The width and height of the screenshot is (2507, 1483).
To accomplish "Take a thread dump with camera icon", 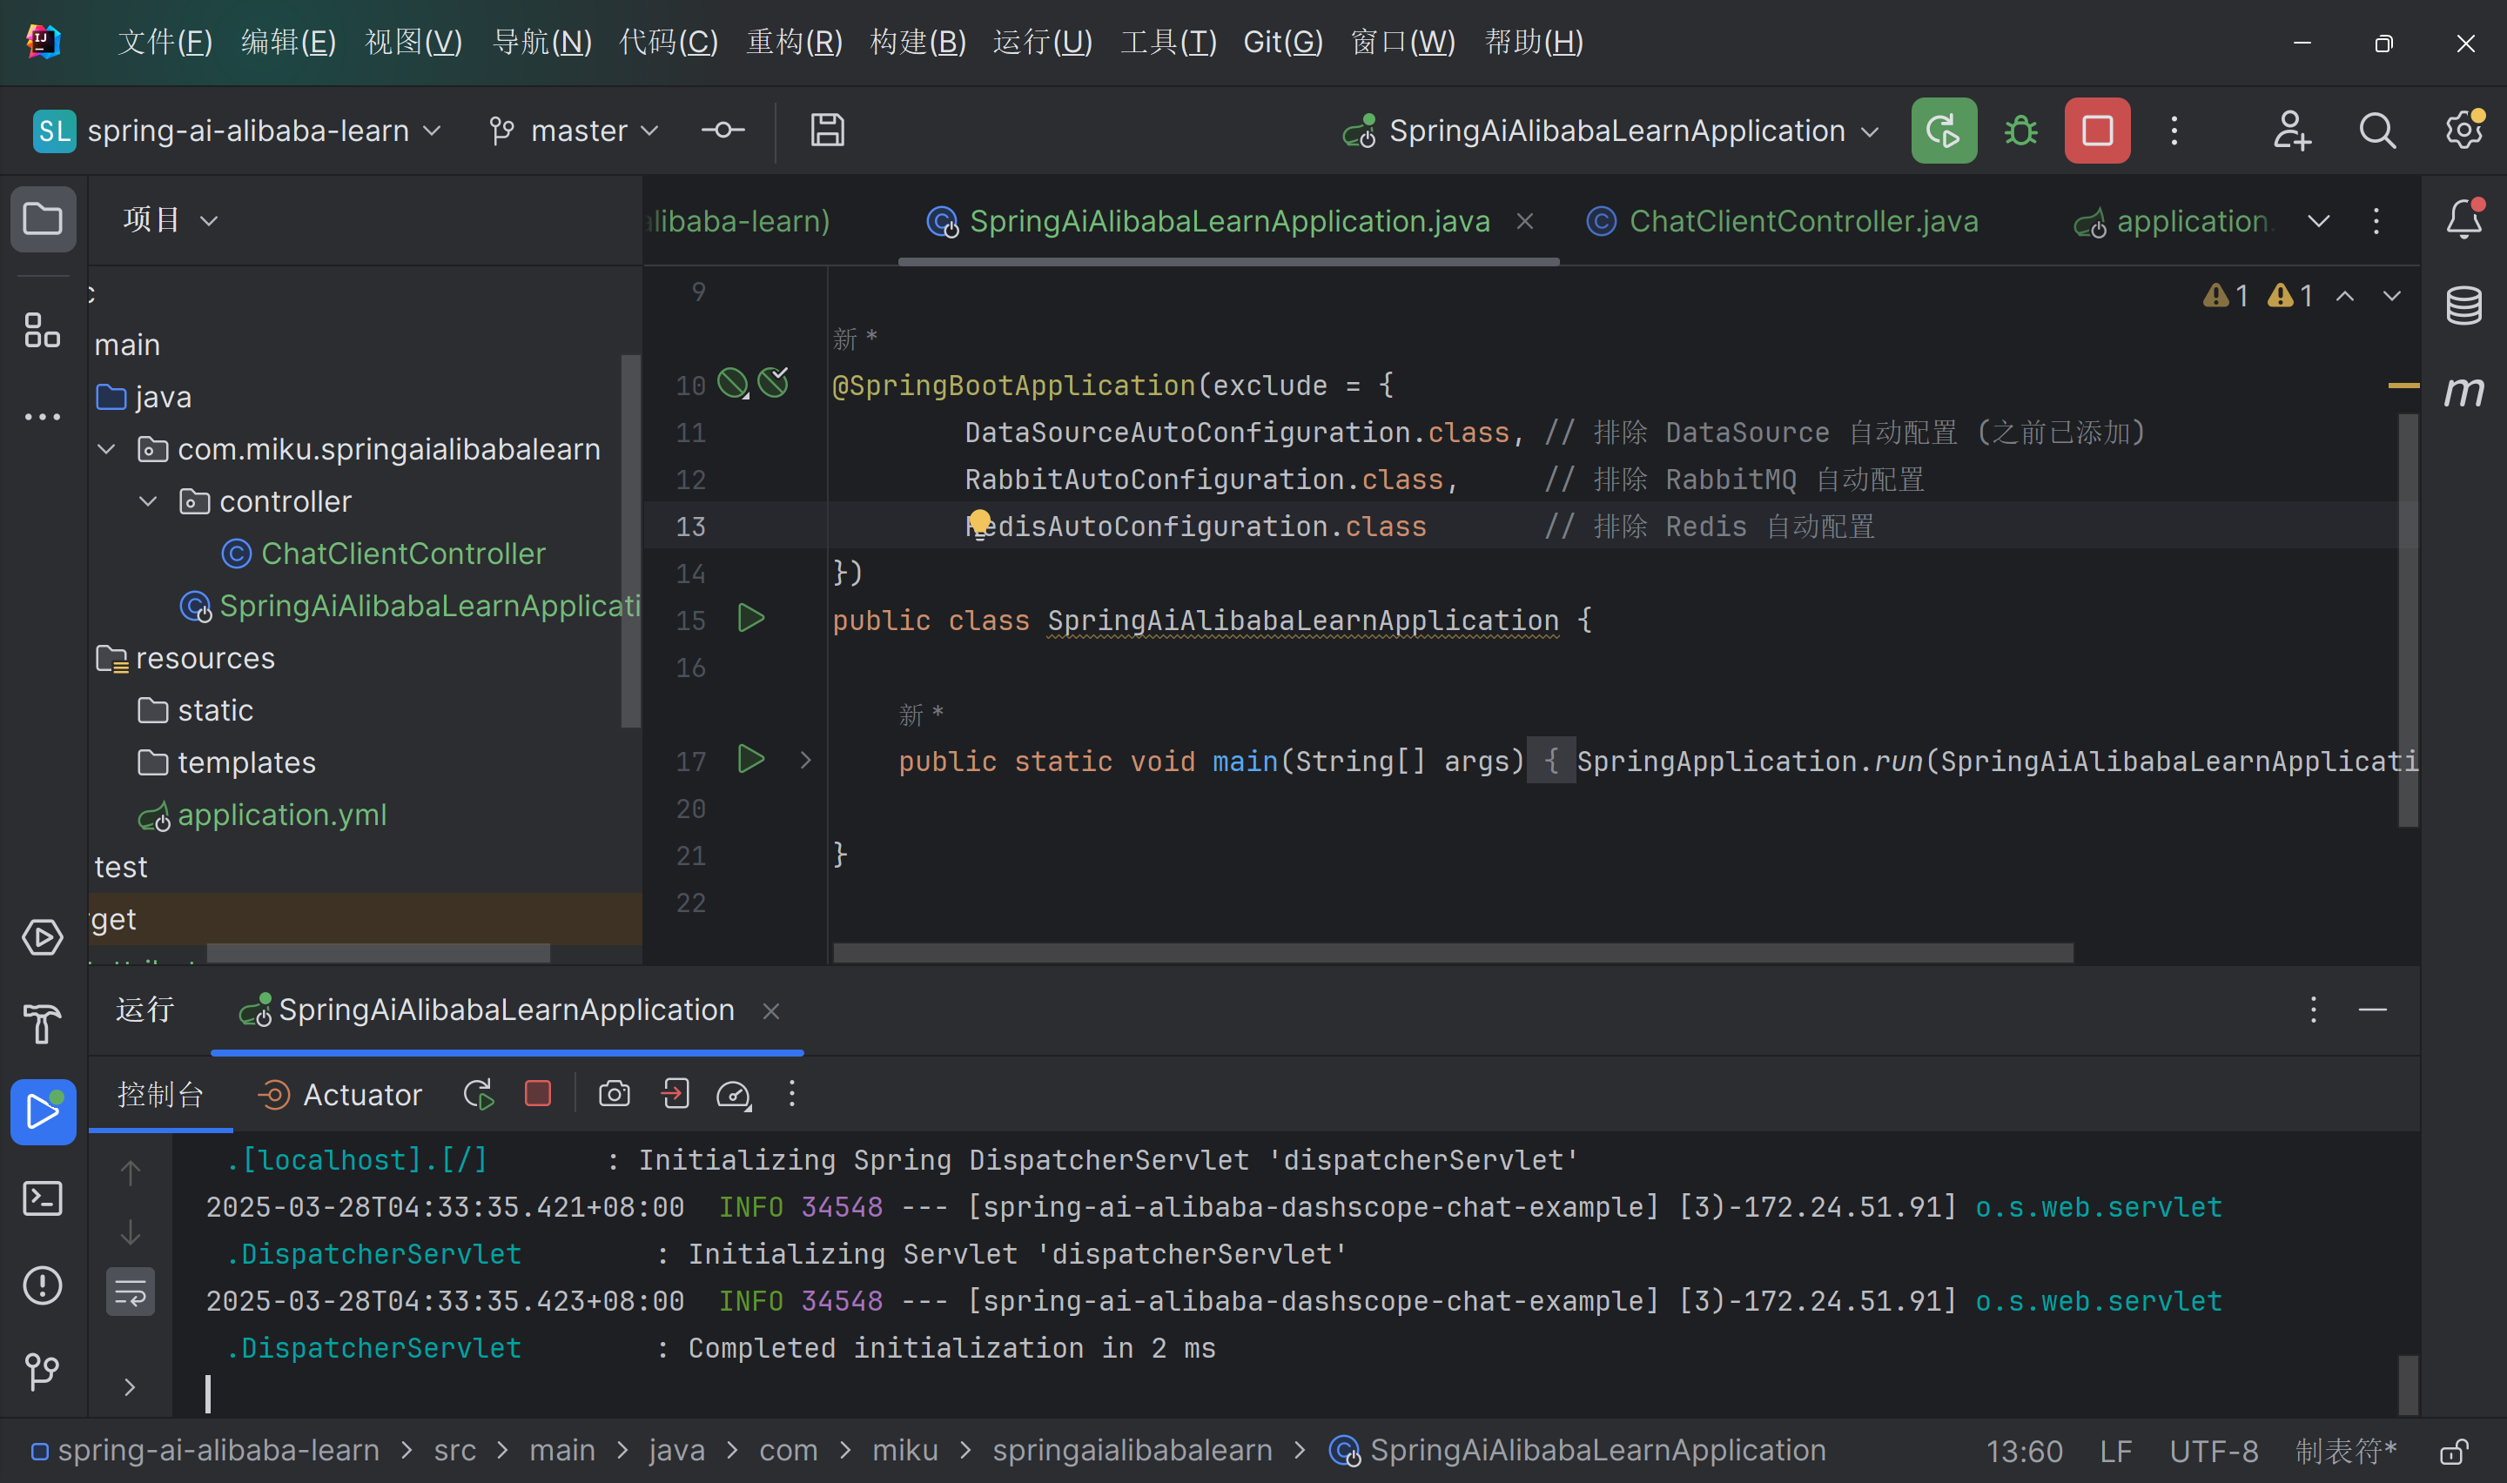I will click(614, 1093).
